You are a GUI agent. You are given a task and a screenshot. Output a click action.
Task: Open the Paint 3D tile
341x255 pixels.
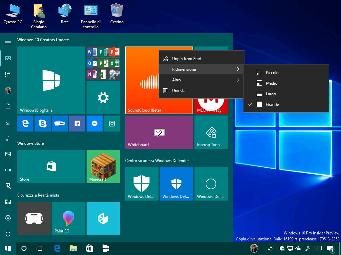pos(69,218)
